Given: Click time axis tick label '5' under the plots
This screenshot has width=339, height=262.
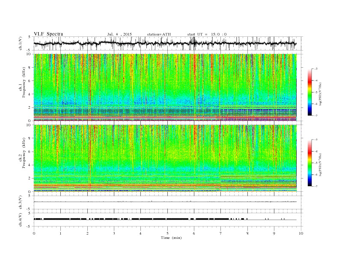Looking at the screenshot, I should [x=167, y=233].
